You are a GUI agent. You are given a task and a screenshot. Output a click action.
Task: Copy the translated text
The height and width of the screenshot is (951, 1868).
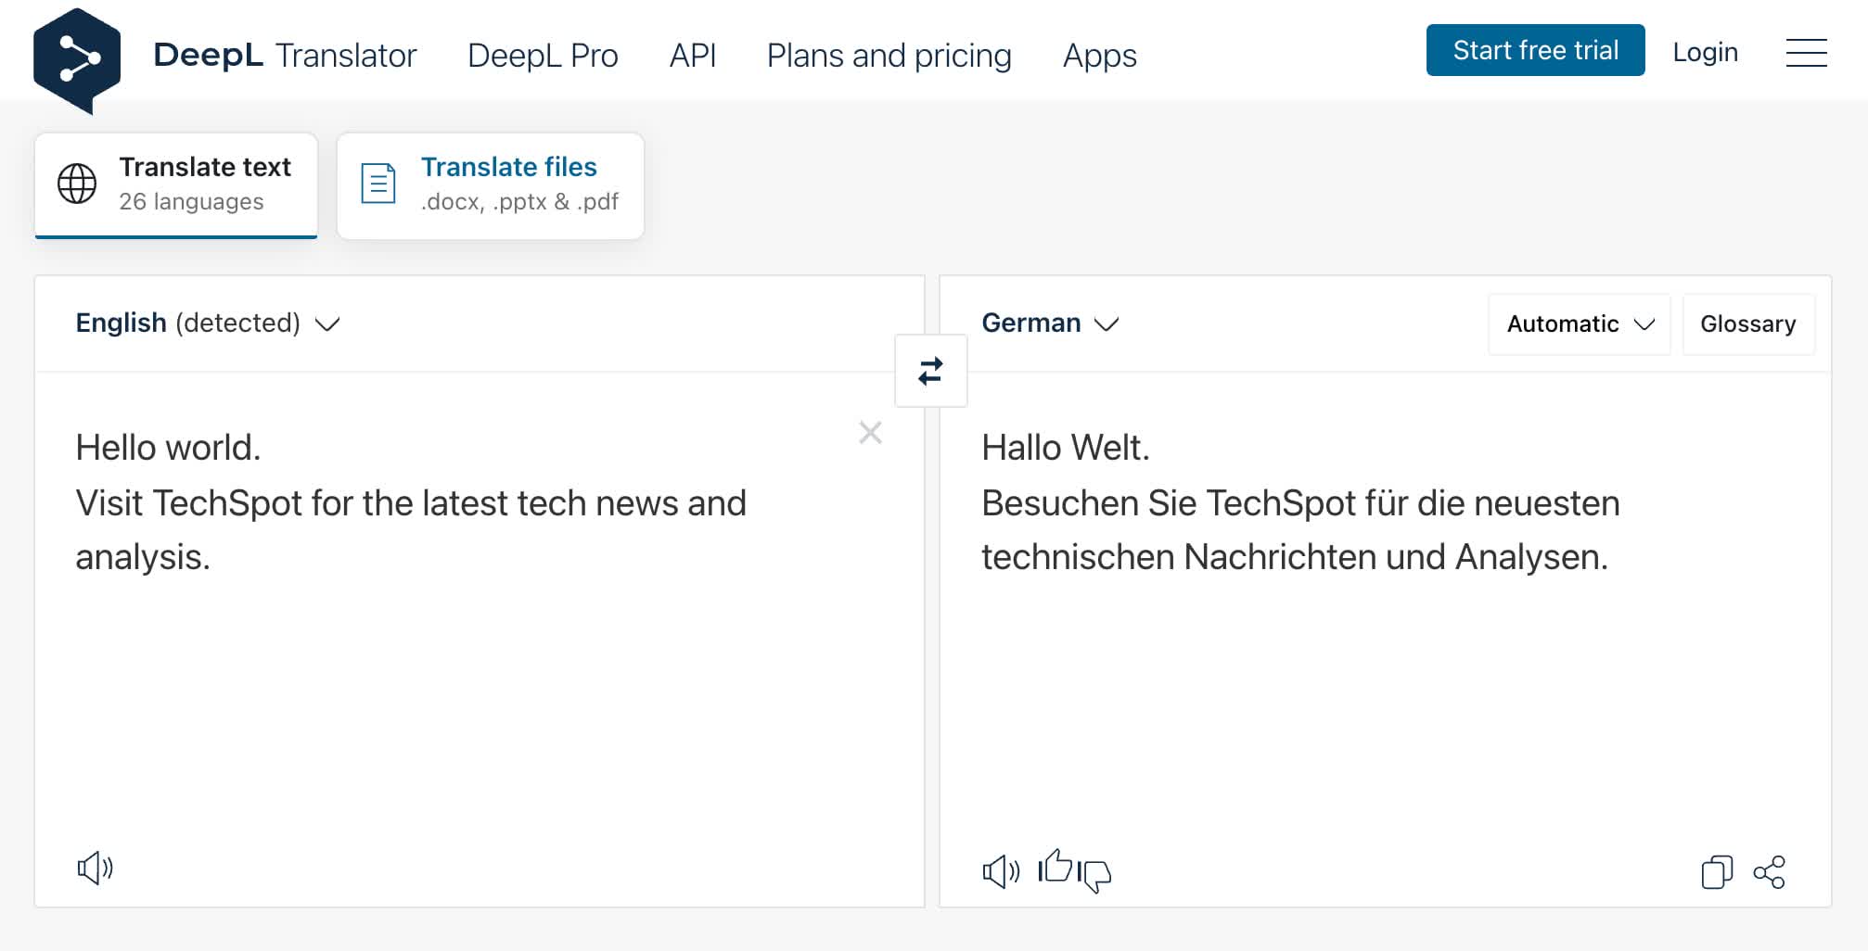1717,872
